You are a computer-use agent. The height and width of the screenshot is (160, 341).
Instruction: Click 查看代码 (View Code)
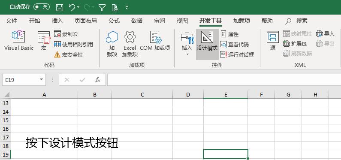click(x=235, y=44)
